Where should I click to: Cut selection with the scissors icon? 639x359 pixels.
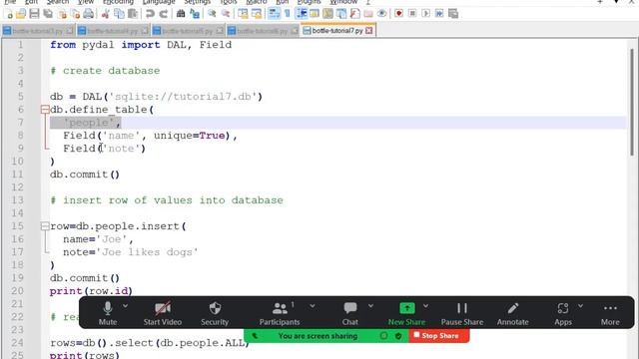coord(105,14)
